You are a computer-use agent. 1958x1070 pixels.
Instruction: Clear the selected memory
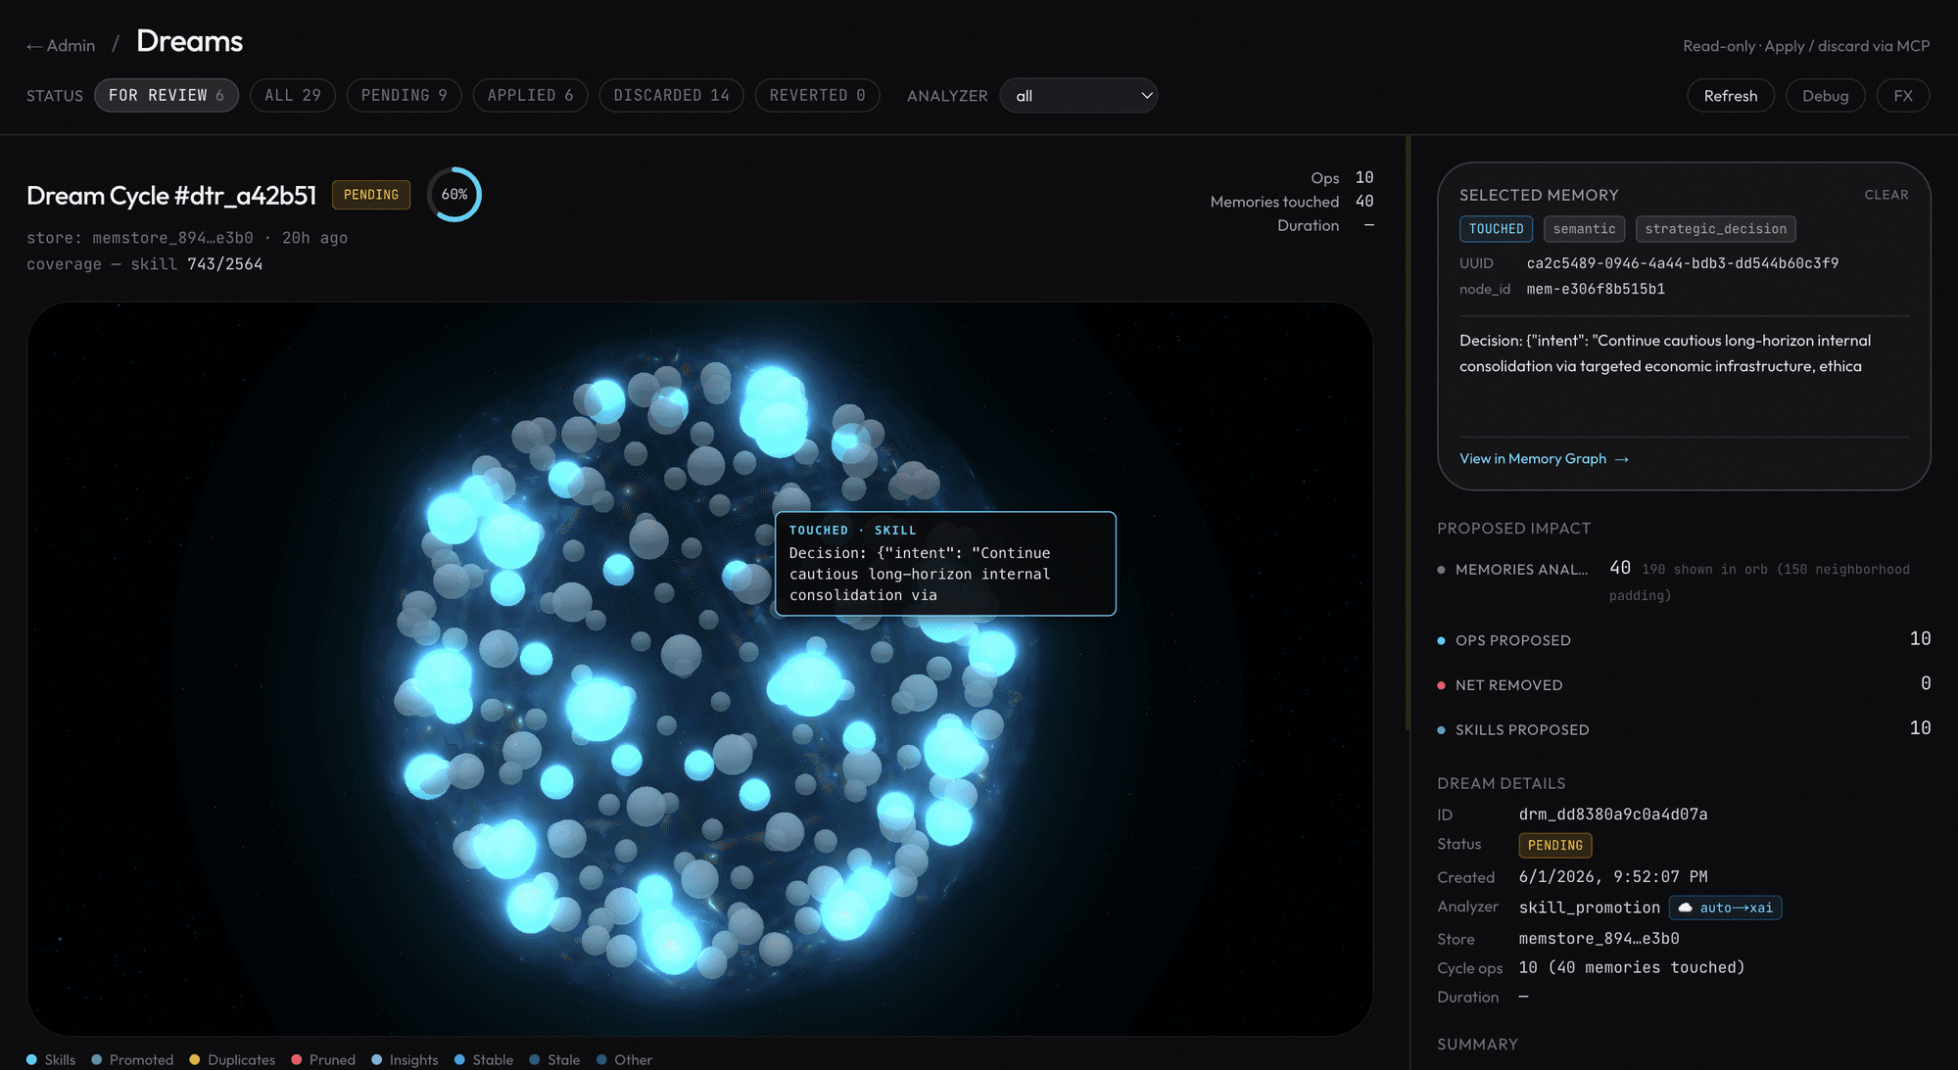click(1886, 195)
